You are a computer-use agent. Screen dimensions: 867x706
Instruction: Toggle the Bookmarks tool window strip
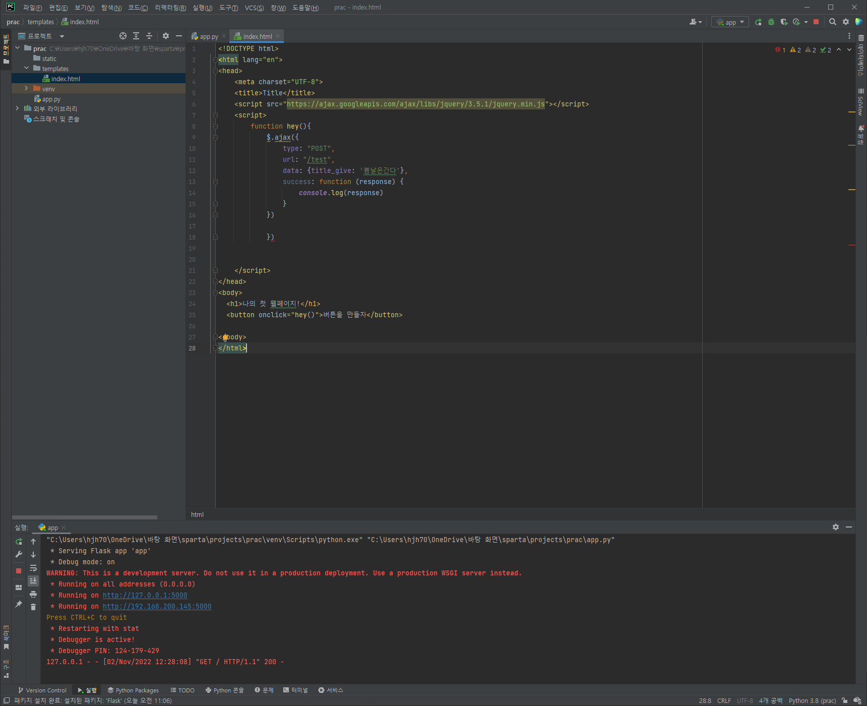6,638
